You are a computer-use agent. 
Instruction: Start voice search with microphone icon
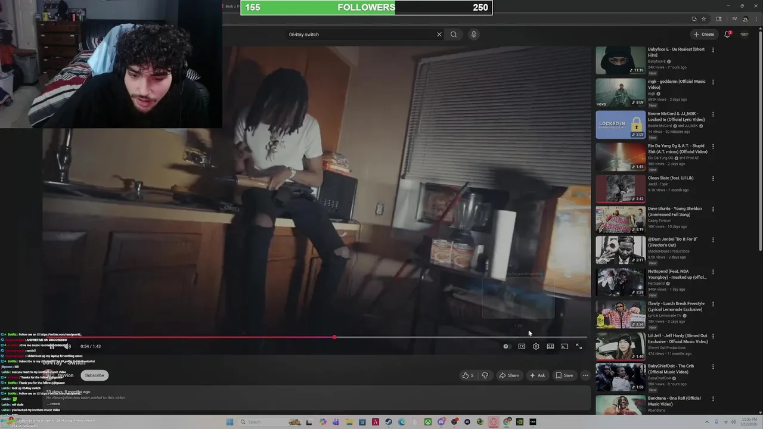474,35
